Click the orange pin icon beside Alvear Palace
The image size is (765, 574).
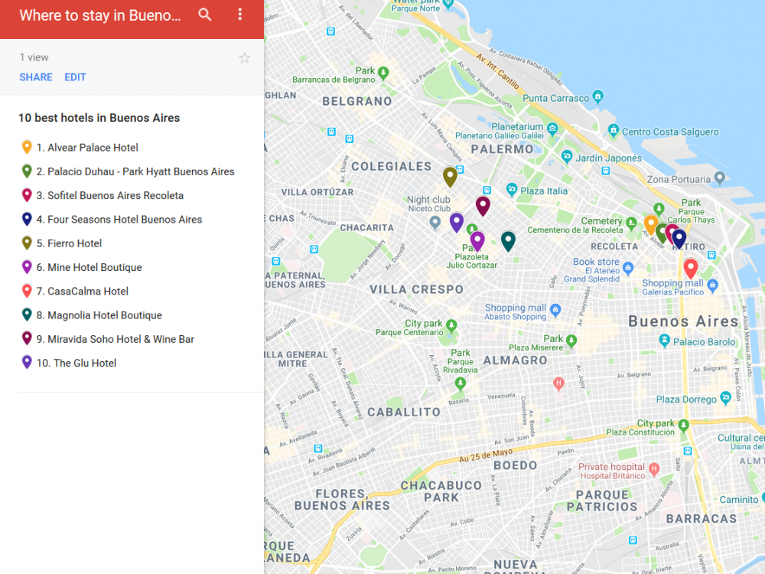pos(27,148)
